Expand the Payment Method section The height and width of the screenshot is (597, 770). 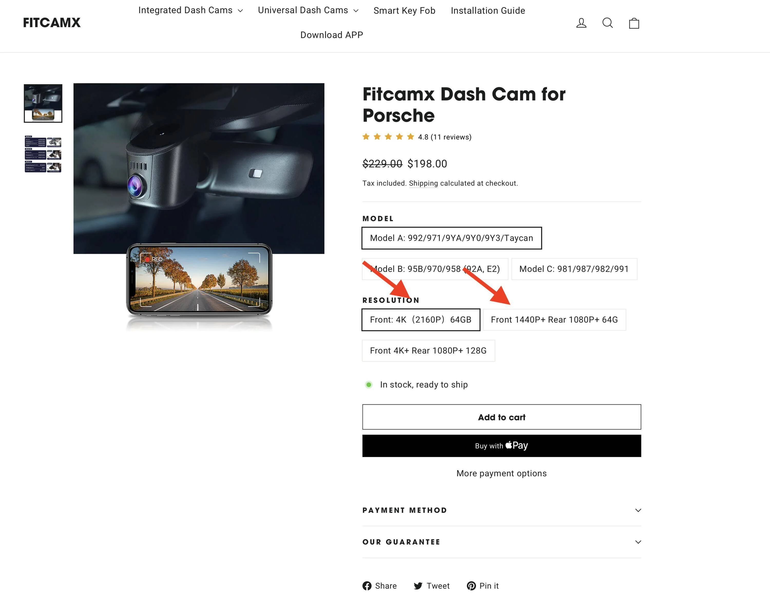pyautogui.click(x=502, y=510)
